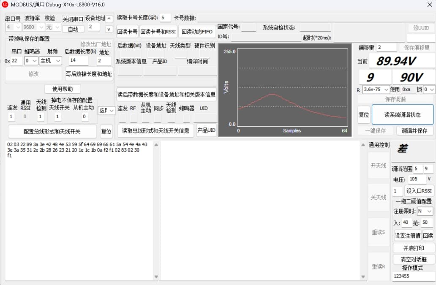Open the baud rate 9600 dropdown
The height and width of the screenshot is (285, 436).
[33, 27]
